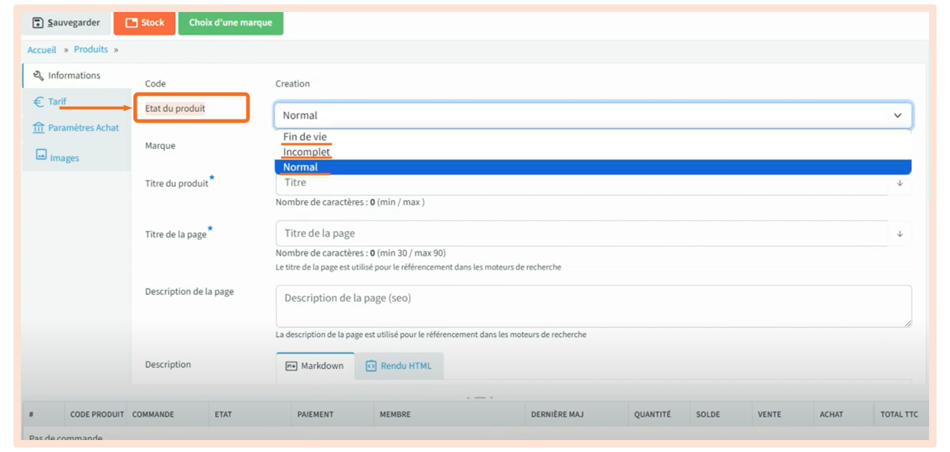Screen dimensions: 950x452
Task: Click into the Titre de la page field
Action: [x=581, y=234]
